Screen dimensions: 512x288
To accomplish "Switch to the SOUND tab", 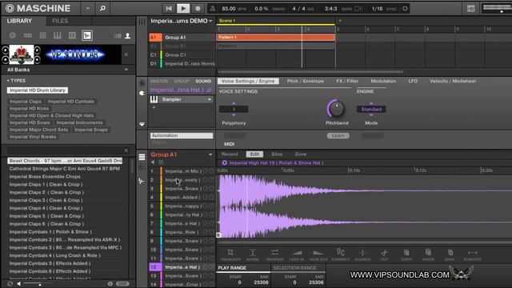I will pyautogui.click(x=203, y=81).
